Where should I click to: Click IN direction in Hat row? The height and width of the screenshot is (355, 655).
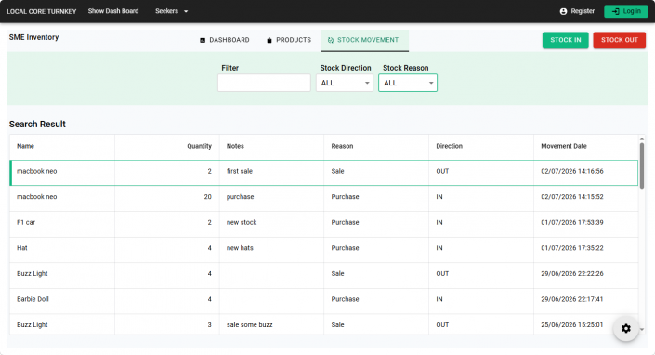439,248
